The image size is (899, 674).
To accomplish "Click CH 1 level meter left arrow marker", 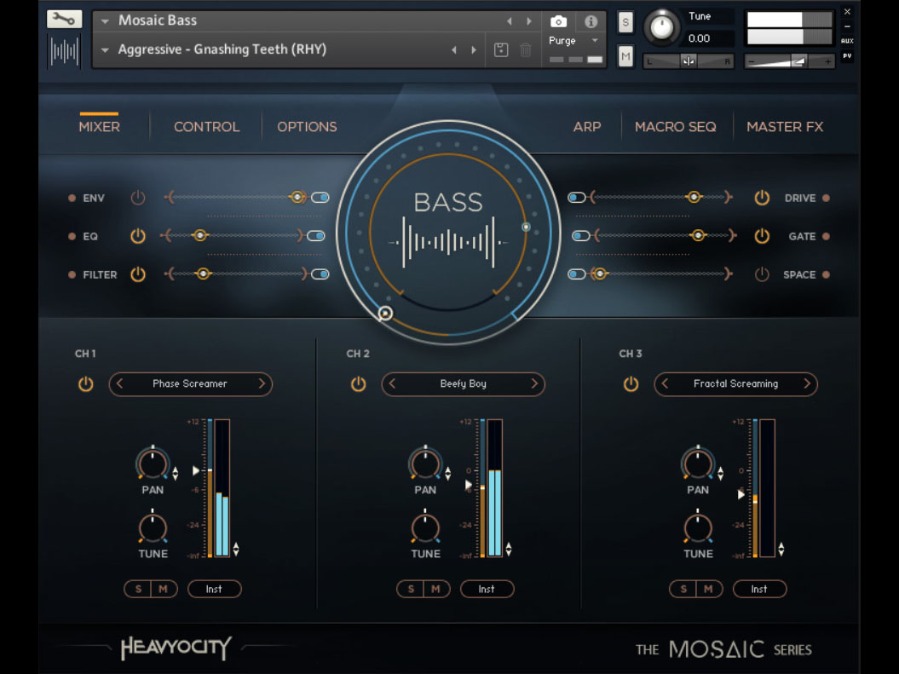I will [196, 470].
